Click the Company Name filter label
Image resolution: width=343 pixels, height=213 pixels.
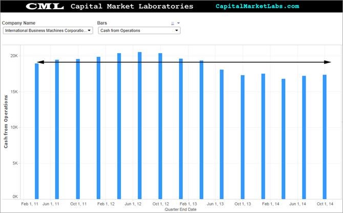[x=18, y=23]
